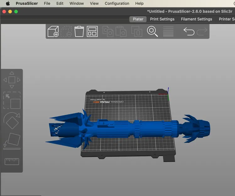Image resolution: width=235 pixels, height=196 pixels.
Task: Open the Configuration menu
Action: (x=117, y=3)
